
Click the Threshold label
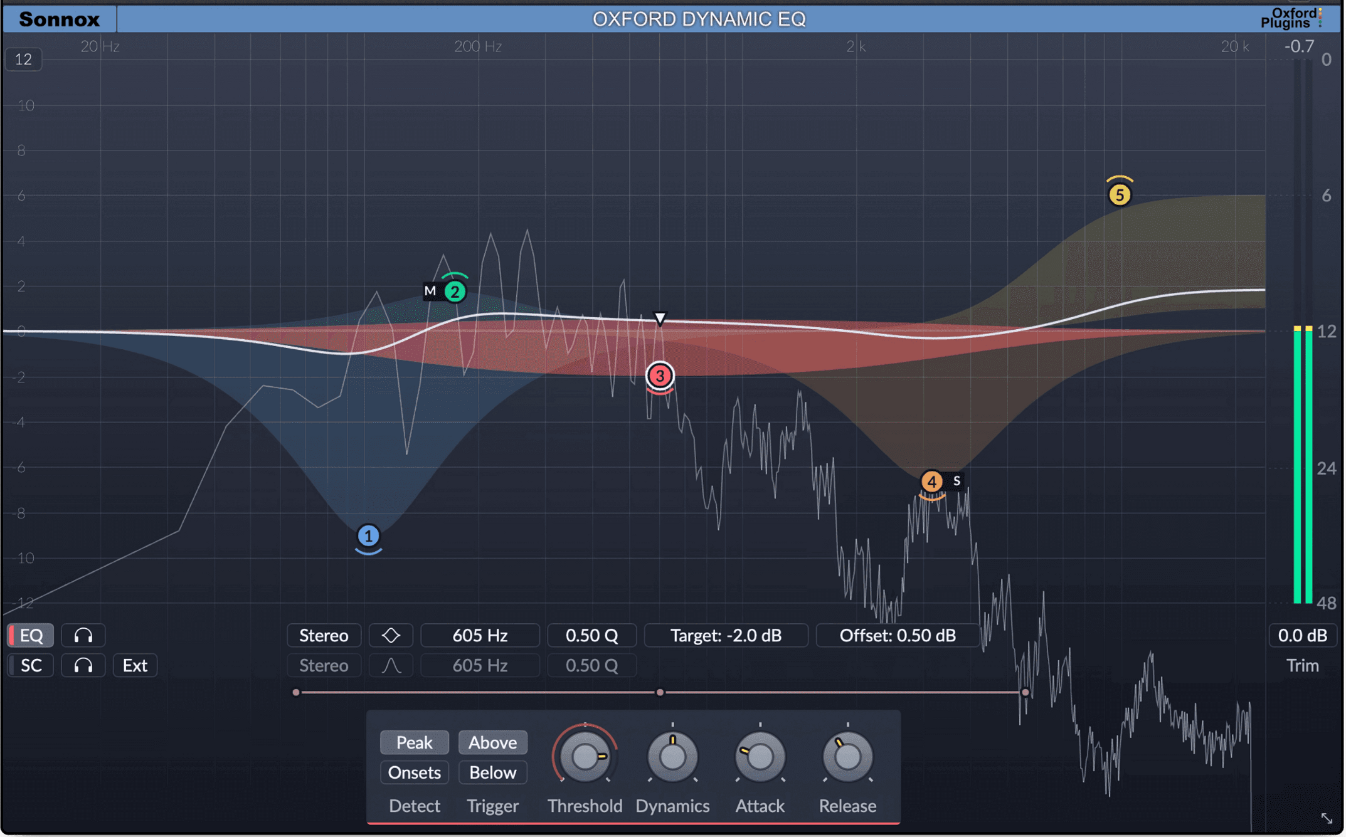585,806
